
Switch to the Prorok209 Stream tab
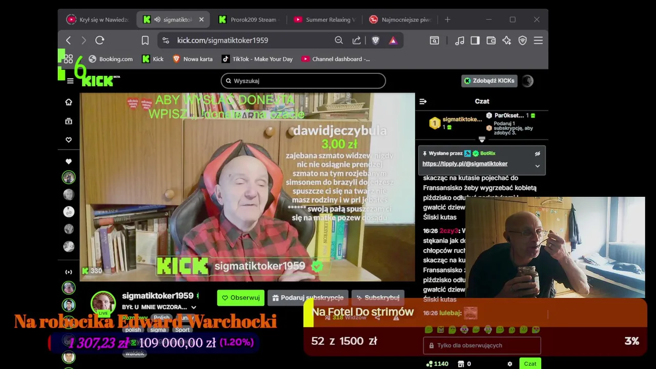[x=248, y=19]
